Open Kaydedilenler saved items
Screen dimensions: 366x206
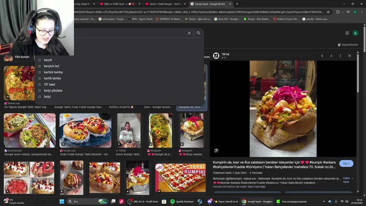point(348,45)
